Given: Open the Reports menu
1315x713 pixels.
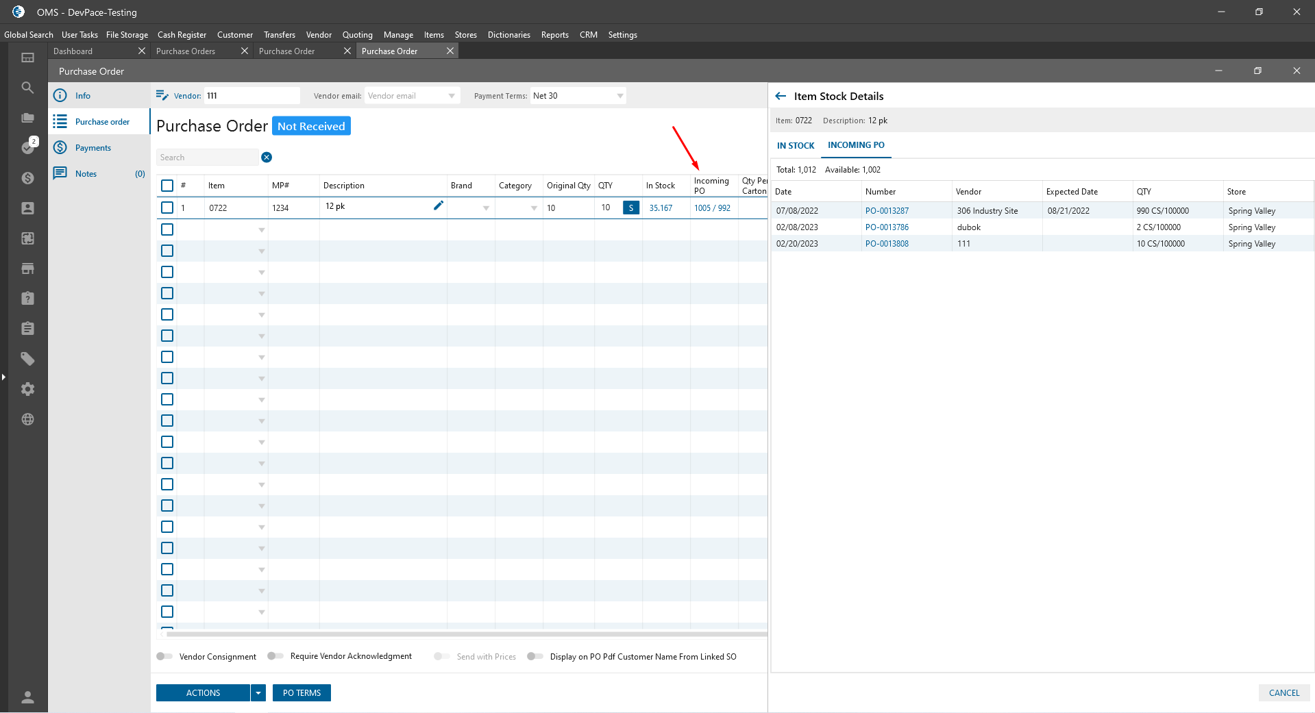Looking at the screenshot, I should (554, 35).
